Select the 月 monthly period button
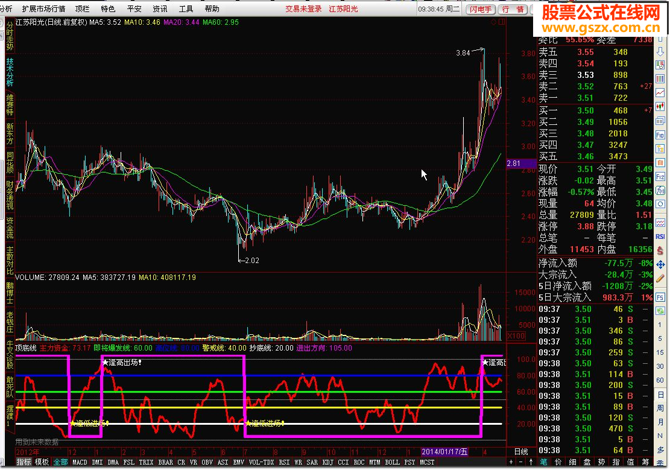This screenshot has width=670, height=470. pyautogui.click(x=660, y=422)
